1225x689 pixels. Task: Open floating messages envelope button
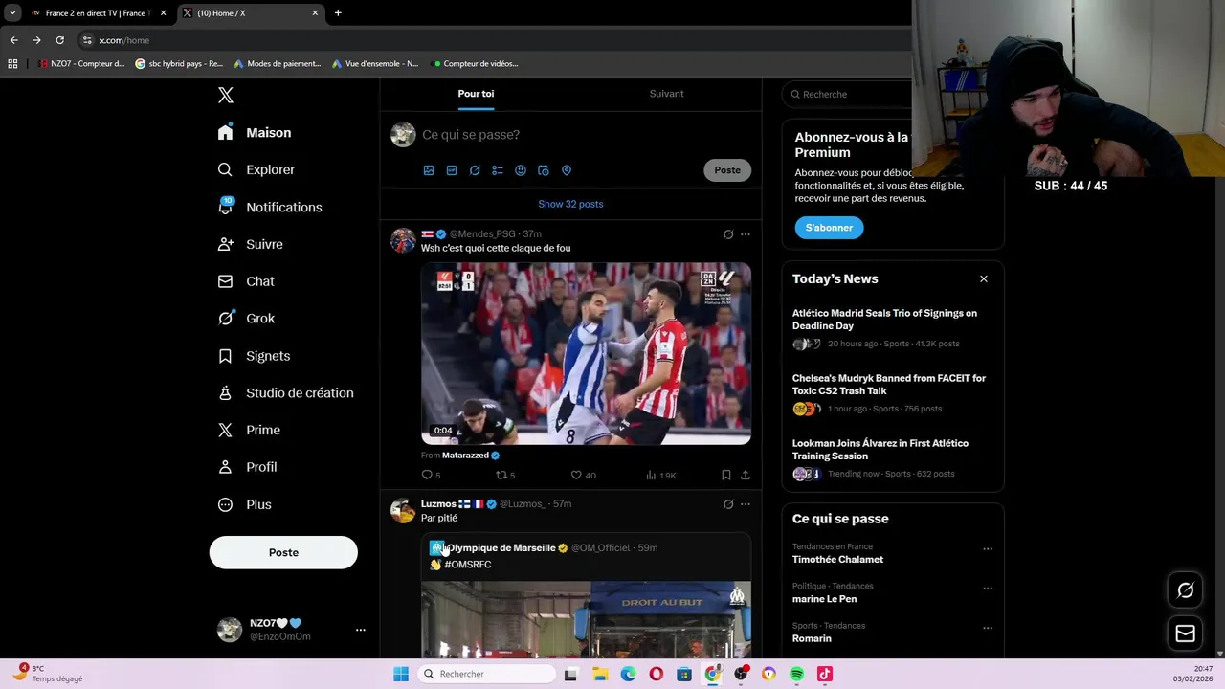coord(1186,633)
